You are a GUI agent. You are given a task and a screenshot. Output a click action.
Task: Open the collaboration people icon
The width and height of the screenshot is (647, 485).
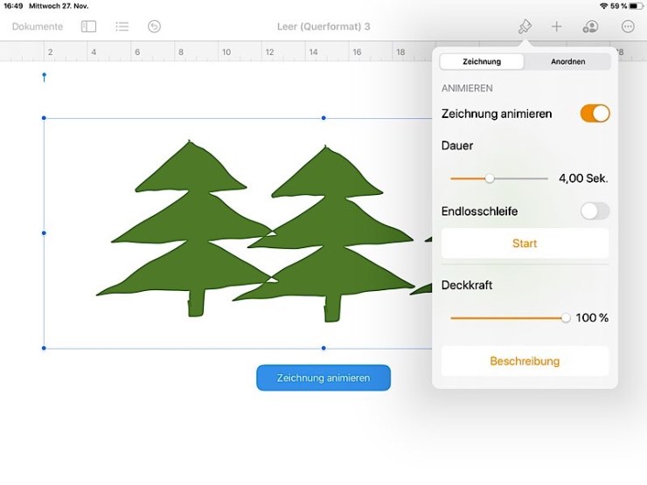(590, 27)
